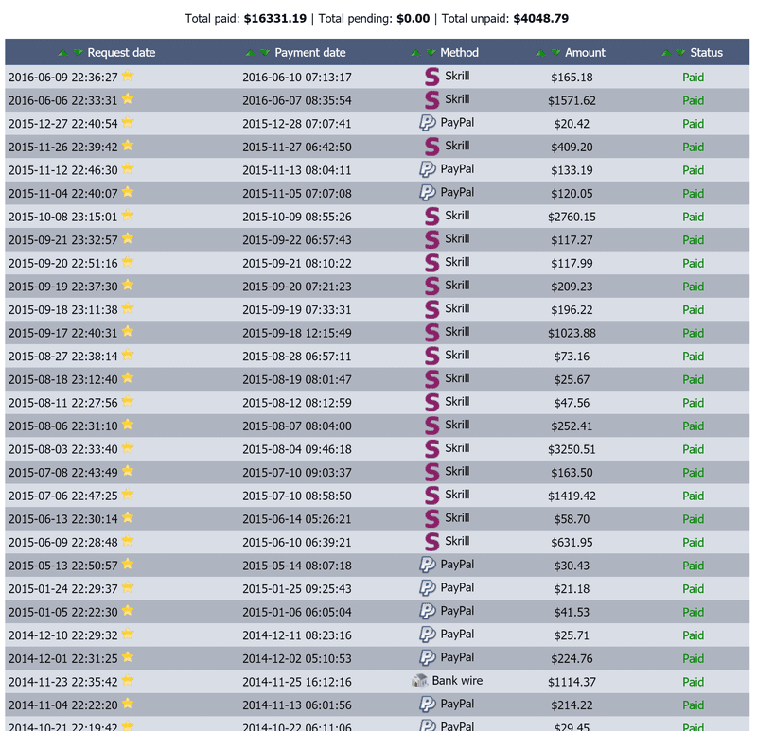Click request date 2015-09-19 22:37:30
This screenshot has width=757, height=731.
click(x=63, y=287)
